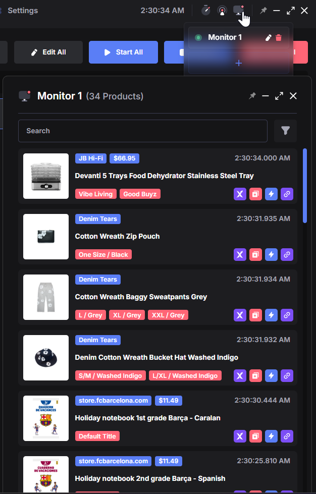The height and width of the screenshot is (494, 316).
Task: Click 'Holiday notebook 2nd grade Barça - Spanish' title
Action: pyautogui.click(x=150, y=478)
